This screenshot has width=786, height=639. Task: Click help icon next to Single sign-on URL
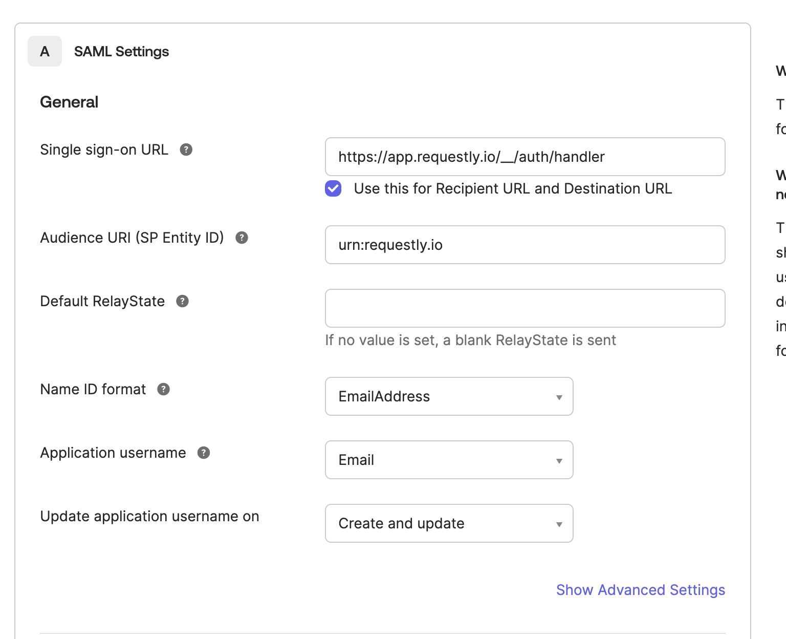coord(186,150)
